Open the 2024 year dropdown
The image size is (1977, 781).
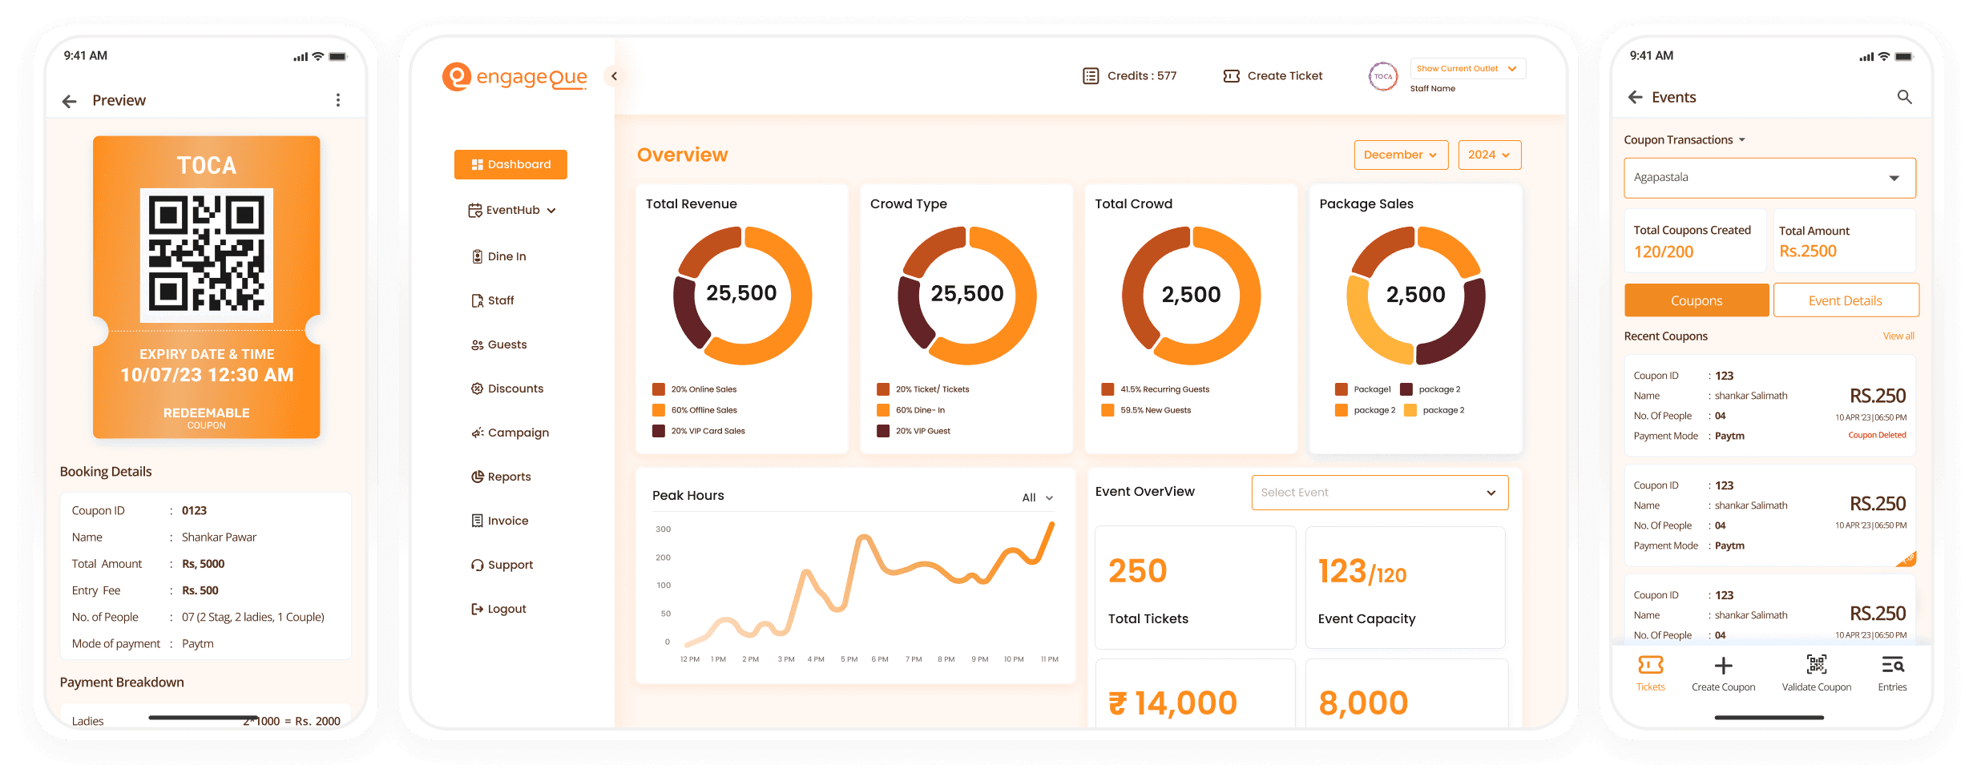[x=1489, y=155]
